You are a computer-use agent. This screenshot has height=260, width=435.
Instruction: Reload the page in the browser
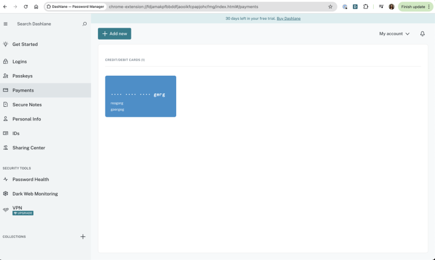tap(26, 7)
